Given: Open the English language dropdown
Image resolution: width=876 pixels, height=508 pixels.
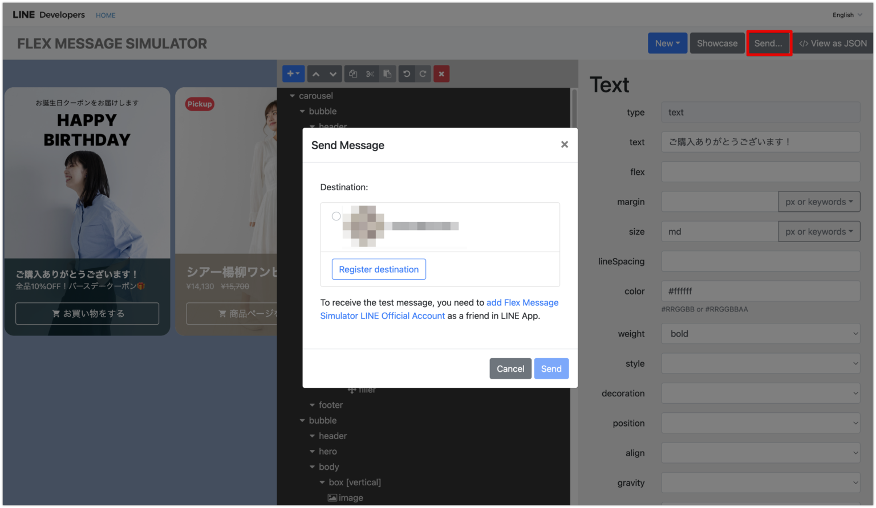Looking at the screenshot, I should point(847,15).
